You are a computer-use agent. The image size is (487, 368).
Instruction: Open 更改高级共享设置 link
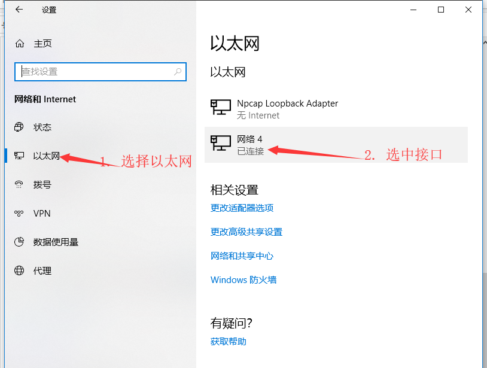pos(246,232)
